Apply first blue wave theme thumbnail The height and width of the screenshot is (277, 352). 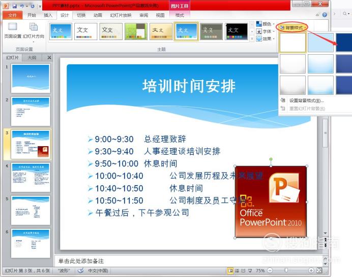click(61, 31)
